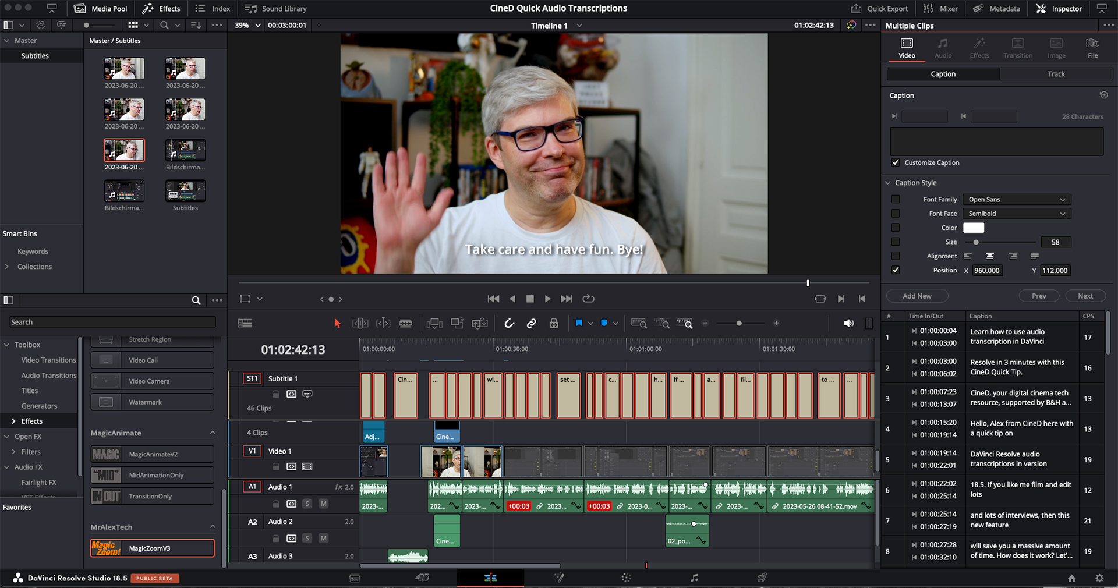Expand the Effects tree item

point(13,421)
